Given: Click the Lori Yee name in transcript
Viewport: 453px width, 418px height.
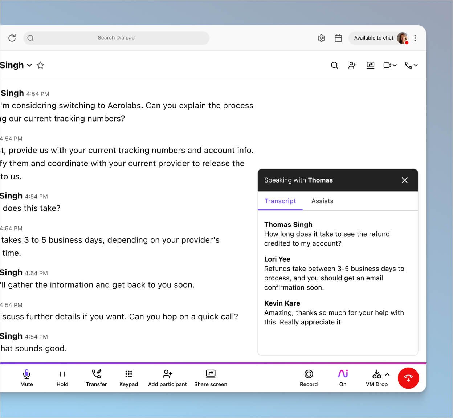Looking at the screenshot, I should point(277,259).
